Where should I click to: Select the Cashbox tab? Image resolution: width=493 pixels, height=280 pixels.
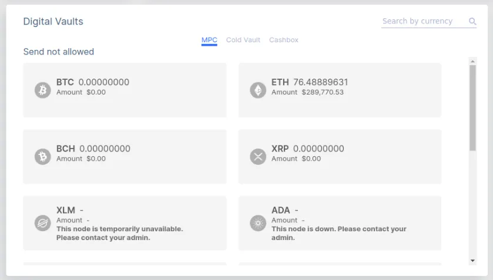(284, 40)
